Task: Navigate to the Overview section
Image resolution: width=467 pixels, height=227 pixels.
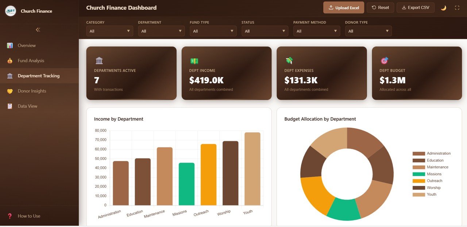Action: pyautogui.click(x=27, y=45)
